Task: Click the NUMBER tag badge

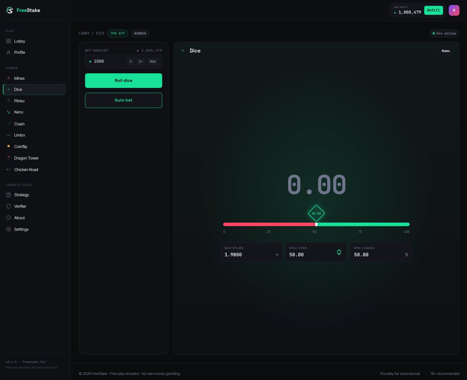Action: click(x=140, y=33)
